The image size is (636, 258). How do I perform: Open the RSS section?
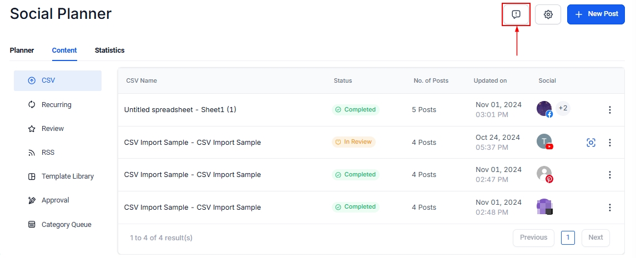(48, 153)
